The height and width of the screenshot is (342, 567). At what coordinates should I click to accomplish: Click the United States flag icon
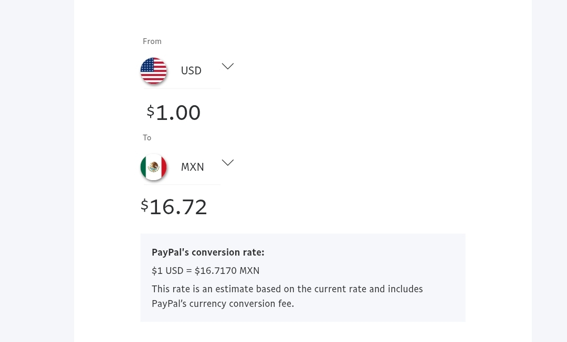tap(153, 70)
